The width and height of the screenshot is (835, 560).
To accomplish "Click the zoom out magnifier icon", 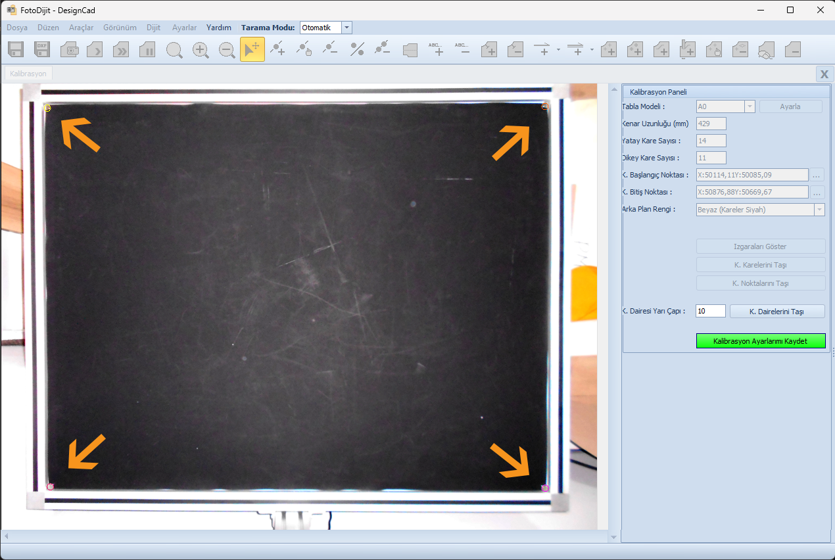I will point(227,50).
